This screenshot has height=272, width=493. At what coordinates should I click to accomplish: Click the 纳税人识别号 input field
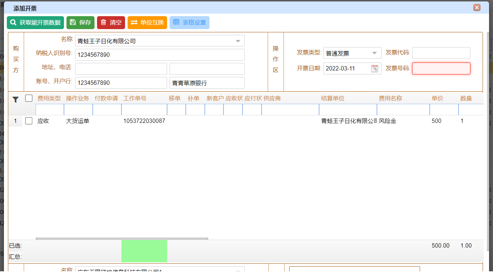tap(160, 55)
